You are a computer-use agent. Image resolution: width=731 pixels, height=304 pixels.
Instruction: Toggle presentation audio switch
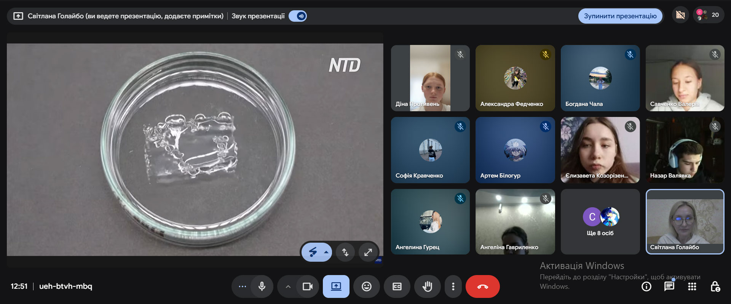[x=298, y=16]
